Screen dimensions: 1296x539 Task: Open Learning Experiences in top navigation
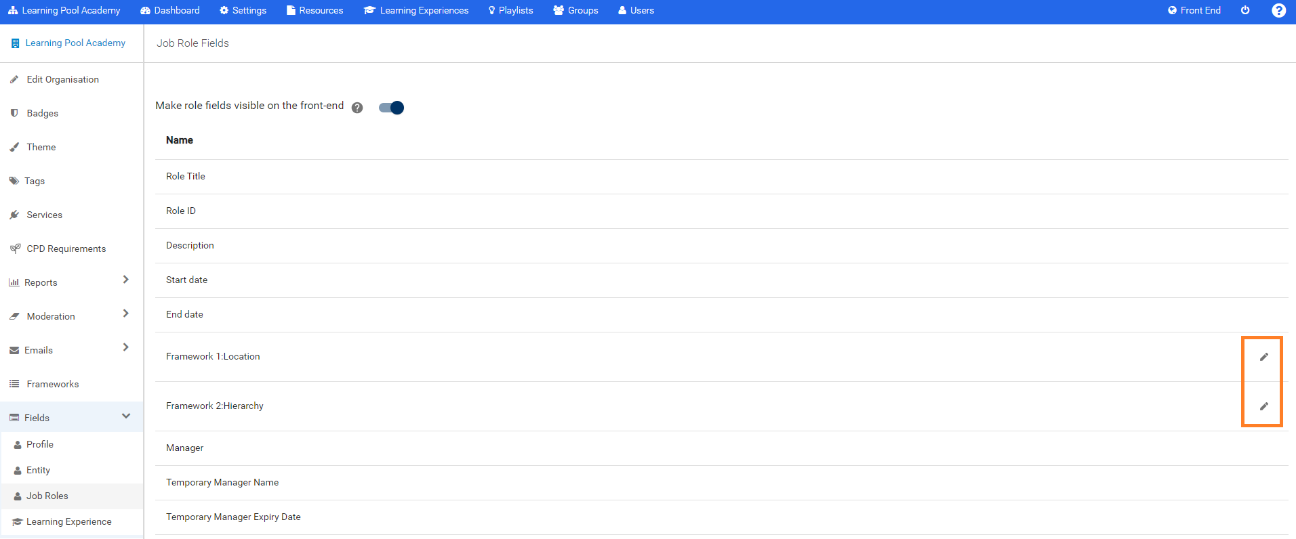pyautogui.click(x=416, y=10)
